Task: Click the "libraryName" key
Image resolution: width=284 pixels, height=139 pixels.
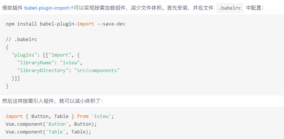Action: 36,63
